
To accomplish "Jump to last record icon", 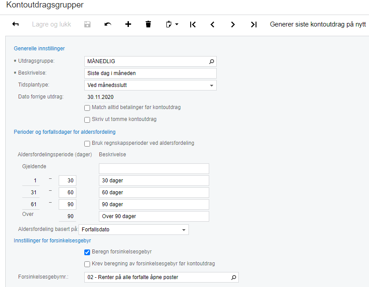I will point(253,24).
